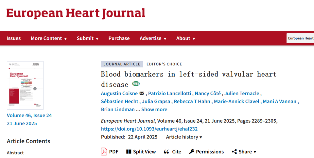Click the envelope icon beside Augustin Coisne
Viewport: 314px width, 158px height.
[x=142, y=94]
